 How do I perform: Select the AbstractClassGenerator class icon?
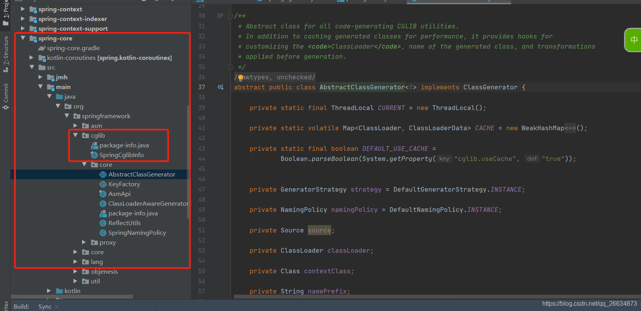click(x=103, y=175)
